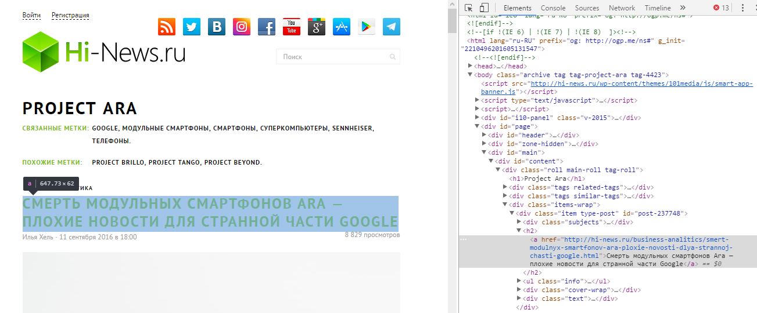Switch to the Timeline tab
This screenshot has width=757, height=313.
coord(658,8)
